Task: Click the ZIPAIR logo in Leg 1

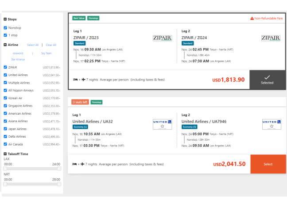Action: (163, 38)
